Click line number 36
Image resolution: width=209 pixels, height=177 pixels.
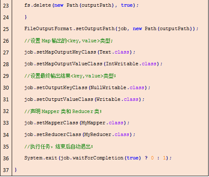(6, 159)
